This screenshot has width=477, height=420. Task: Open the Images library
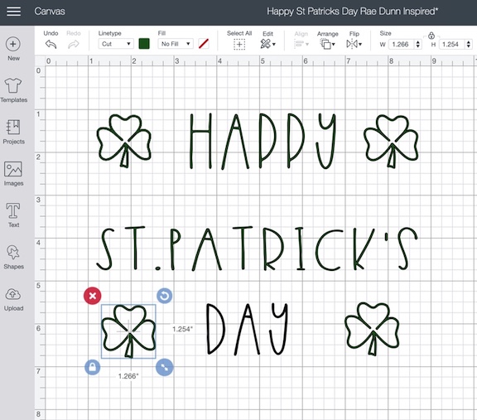pyautogui.click(x=13, y=169)
